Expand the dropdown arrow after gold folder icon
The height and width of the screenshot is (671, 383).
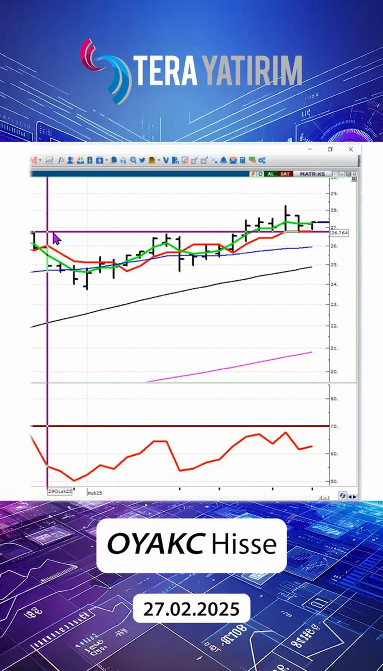159,160
